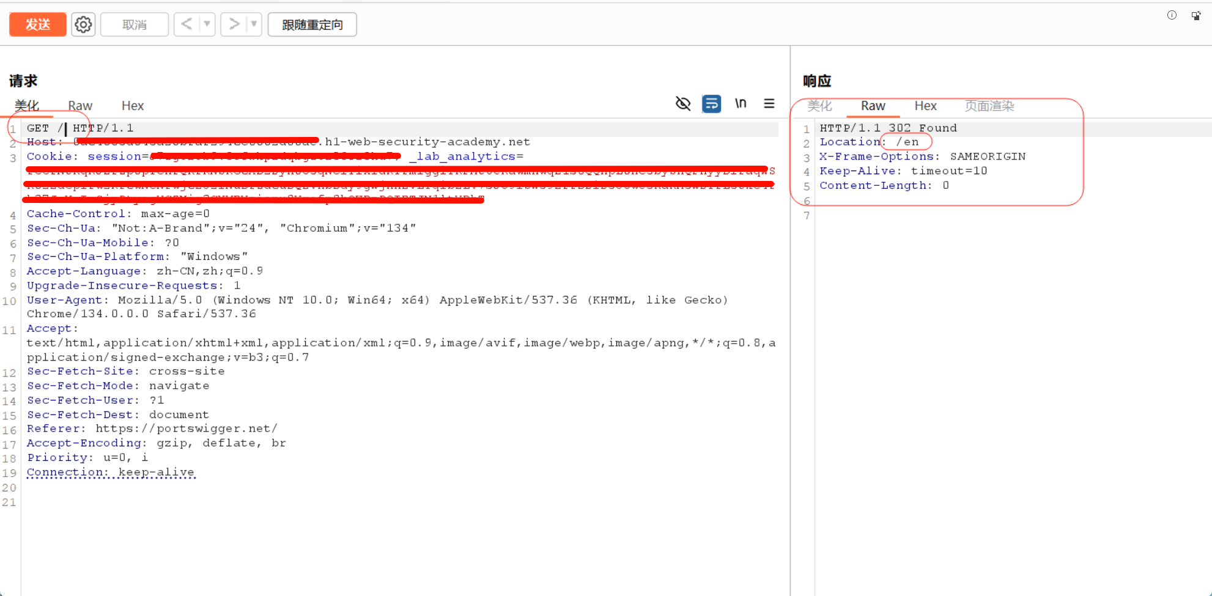Click the Sec-Fetch-Dest: document line
Image resolution: width=1212 pixels, height=596 pixels.
[118, 415]
